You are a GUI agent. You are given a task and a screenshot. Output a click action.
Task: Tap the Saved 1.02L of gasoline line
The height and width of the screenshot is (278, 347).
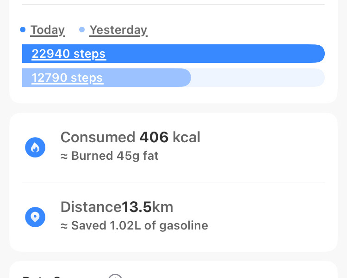pos(134,225)
